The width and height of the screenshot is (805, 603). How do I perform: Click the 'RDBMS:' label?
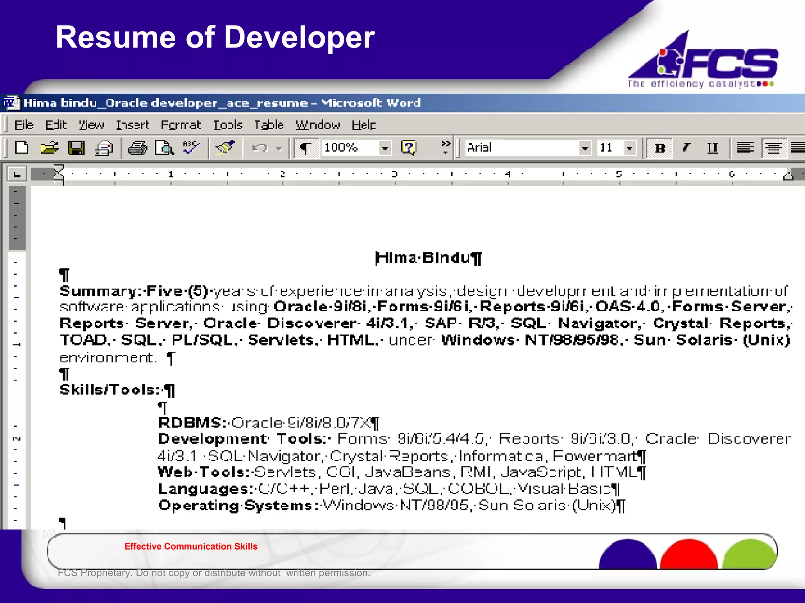pos(193,423)
